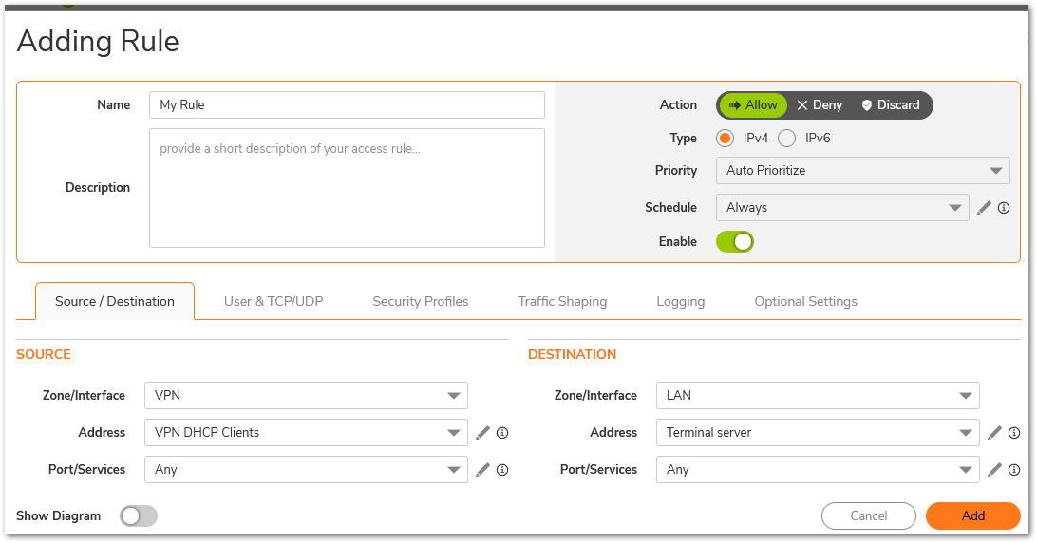Click the pencil edit icon beside Schedule

tap(984, 208)
